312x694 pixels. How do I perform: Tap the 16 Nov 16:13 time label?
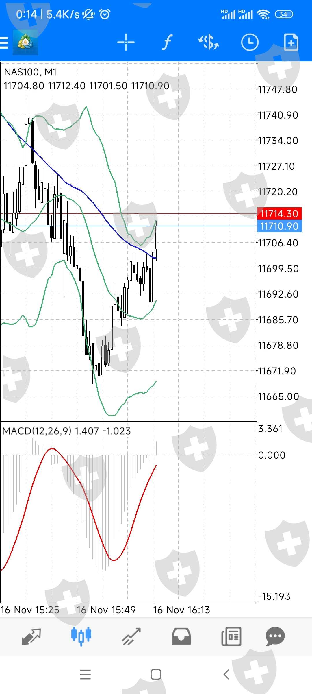181,610
